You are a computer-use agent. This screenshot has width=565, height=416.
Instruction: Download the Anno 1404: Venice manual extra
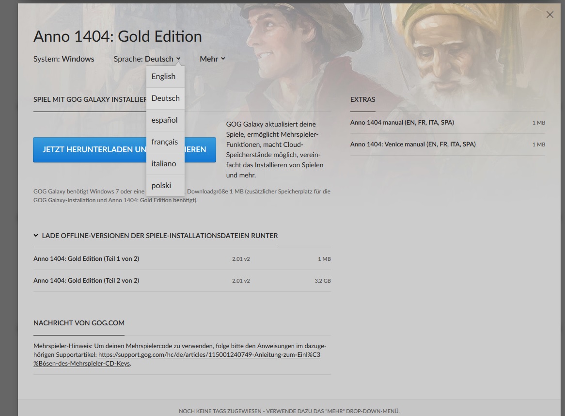[x=448, y=144]
